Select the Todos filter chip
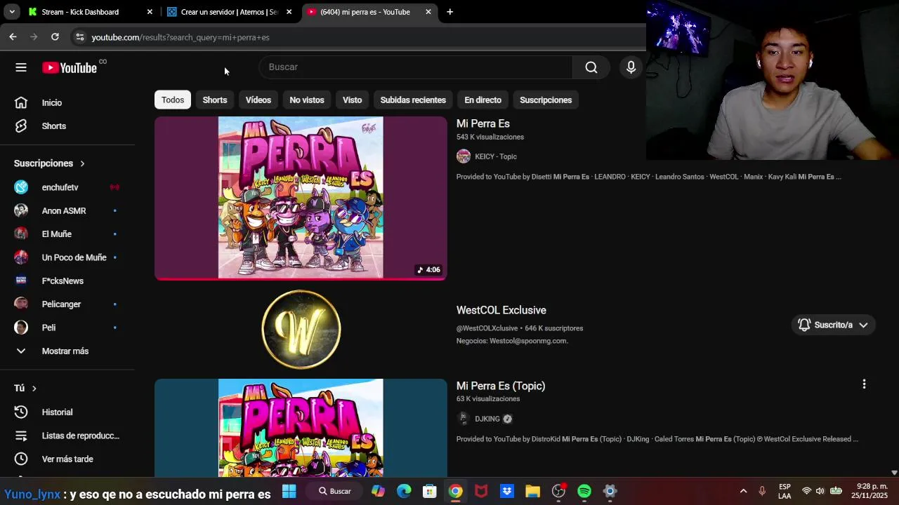The image size is (899, 505). 173,100
